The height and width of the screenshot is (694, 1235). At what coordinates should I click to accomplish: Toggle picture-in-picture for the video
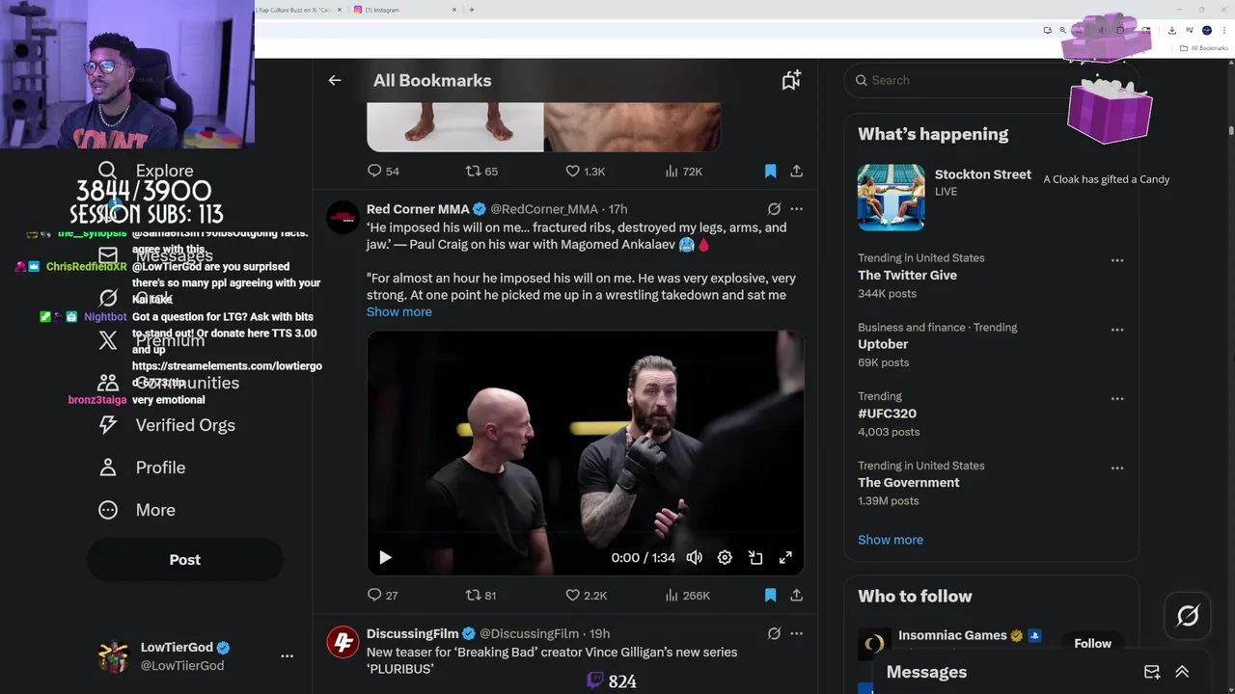(x=755, y=557)
